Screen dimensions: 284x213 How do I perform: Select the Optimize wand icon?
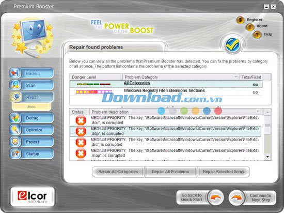[14, 130]
